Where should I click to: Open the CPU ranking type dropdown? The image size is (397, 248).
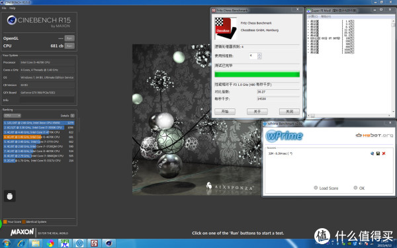(x=12, y=116)
